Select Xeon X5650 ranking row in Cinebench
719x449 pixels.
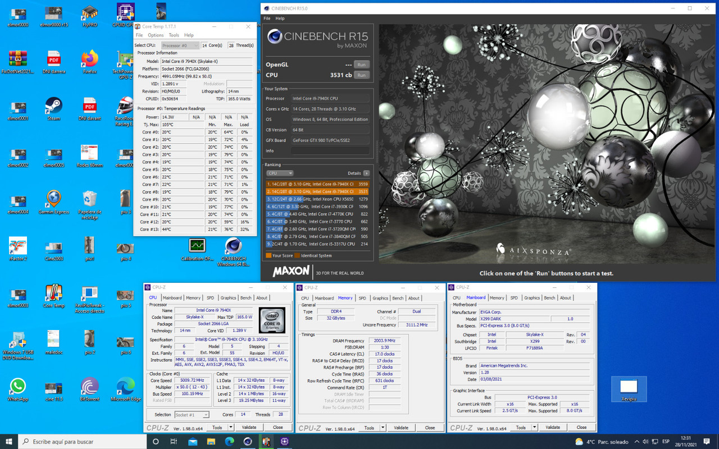[318, 199]
